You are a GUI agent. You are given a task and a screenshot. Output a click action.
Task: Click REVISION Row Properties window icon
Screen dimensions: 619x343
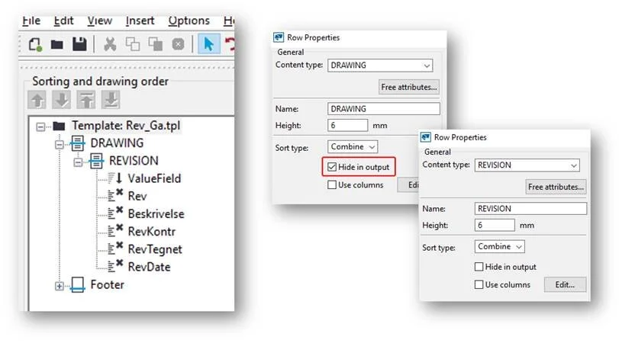pos(426,137)
